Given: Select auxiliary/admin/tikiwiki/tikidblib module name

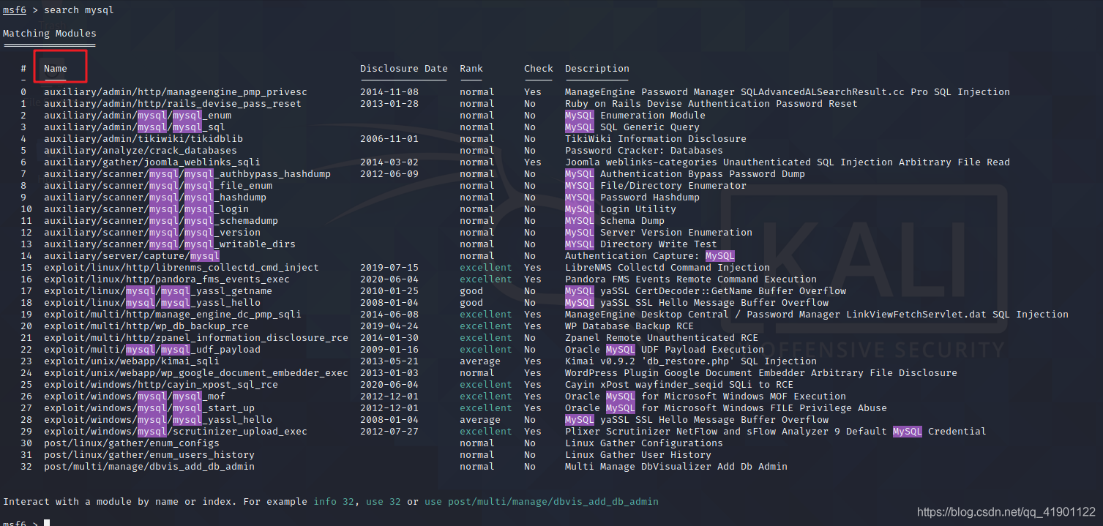Looking at the screenshot, I should click(x=143, y=139).
